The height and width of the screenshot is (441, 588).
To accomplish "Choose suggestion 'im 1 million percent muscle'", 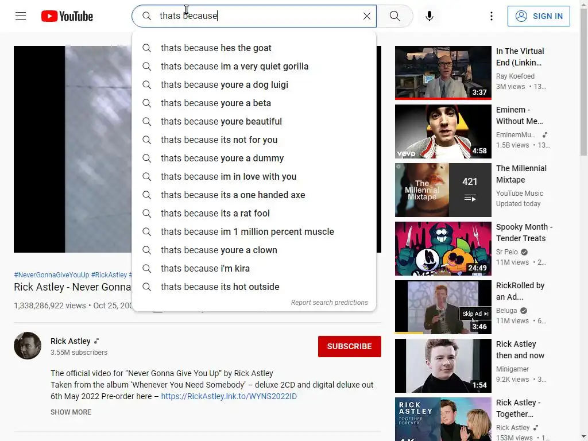I will point(254,232).
